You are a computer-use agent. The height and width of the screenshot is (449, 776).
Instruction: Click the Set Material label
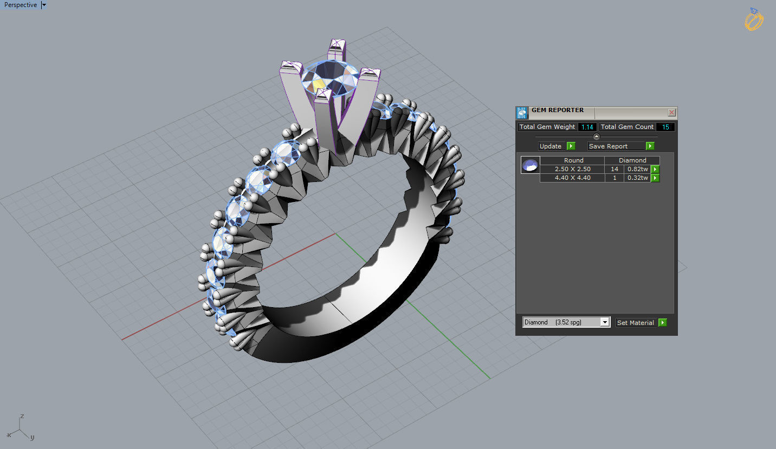(636, 322)
